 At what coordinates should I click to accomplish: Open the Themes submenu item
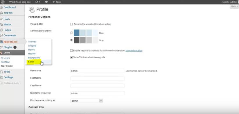coord(32,42)
